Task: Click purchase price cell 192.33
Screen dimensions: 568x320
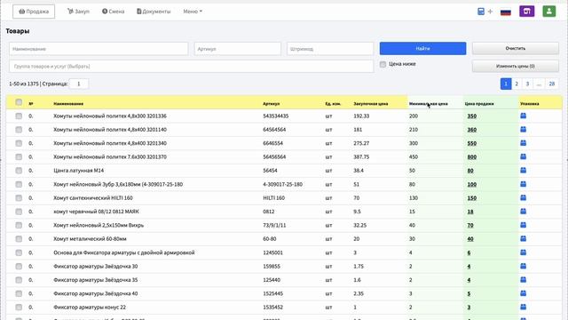Action: 361,116
